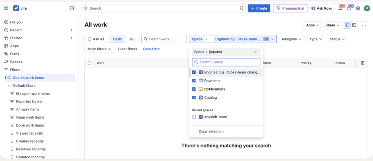Screen dimensions: 373x161
Task: Collapse the Default filters group
Action: [9, 86]
